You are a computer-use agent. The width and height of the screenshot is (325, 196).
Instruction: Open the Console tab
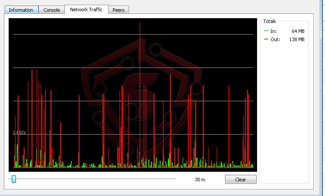coord(51,10)
